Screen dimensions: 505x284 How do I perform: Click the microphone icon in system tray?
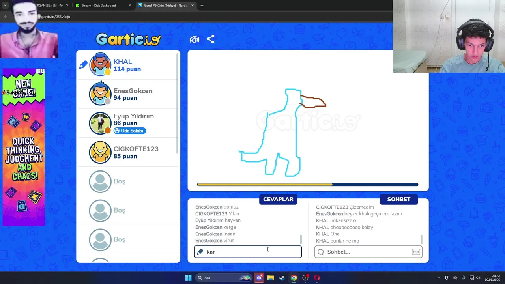[464, 278]
